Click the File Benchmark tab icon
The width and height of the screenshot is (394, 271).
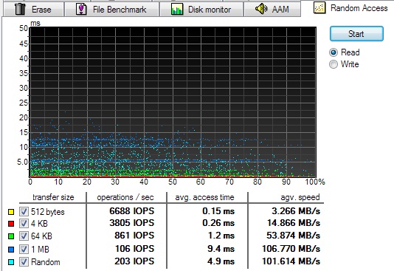coord(81,9)
